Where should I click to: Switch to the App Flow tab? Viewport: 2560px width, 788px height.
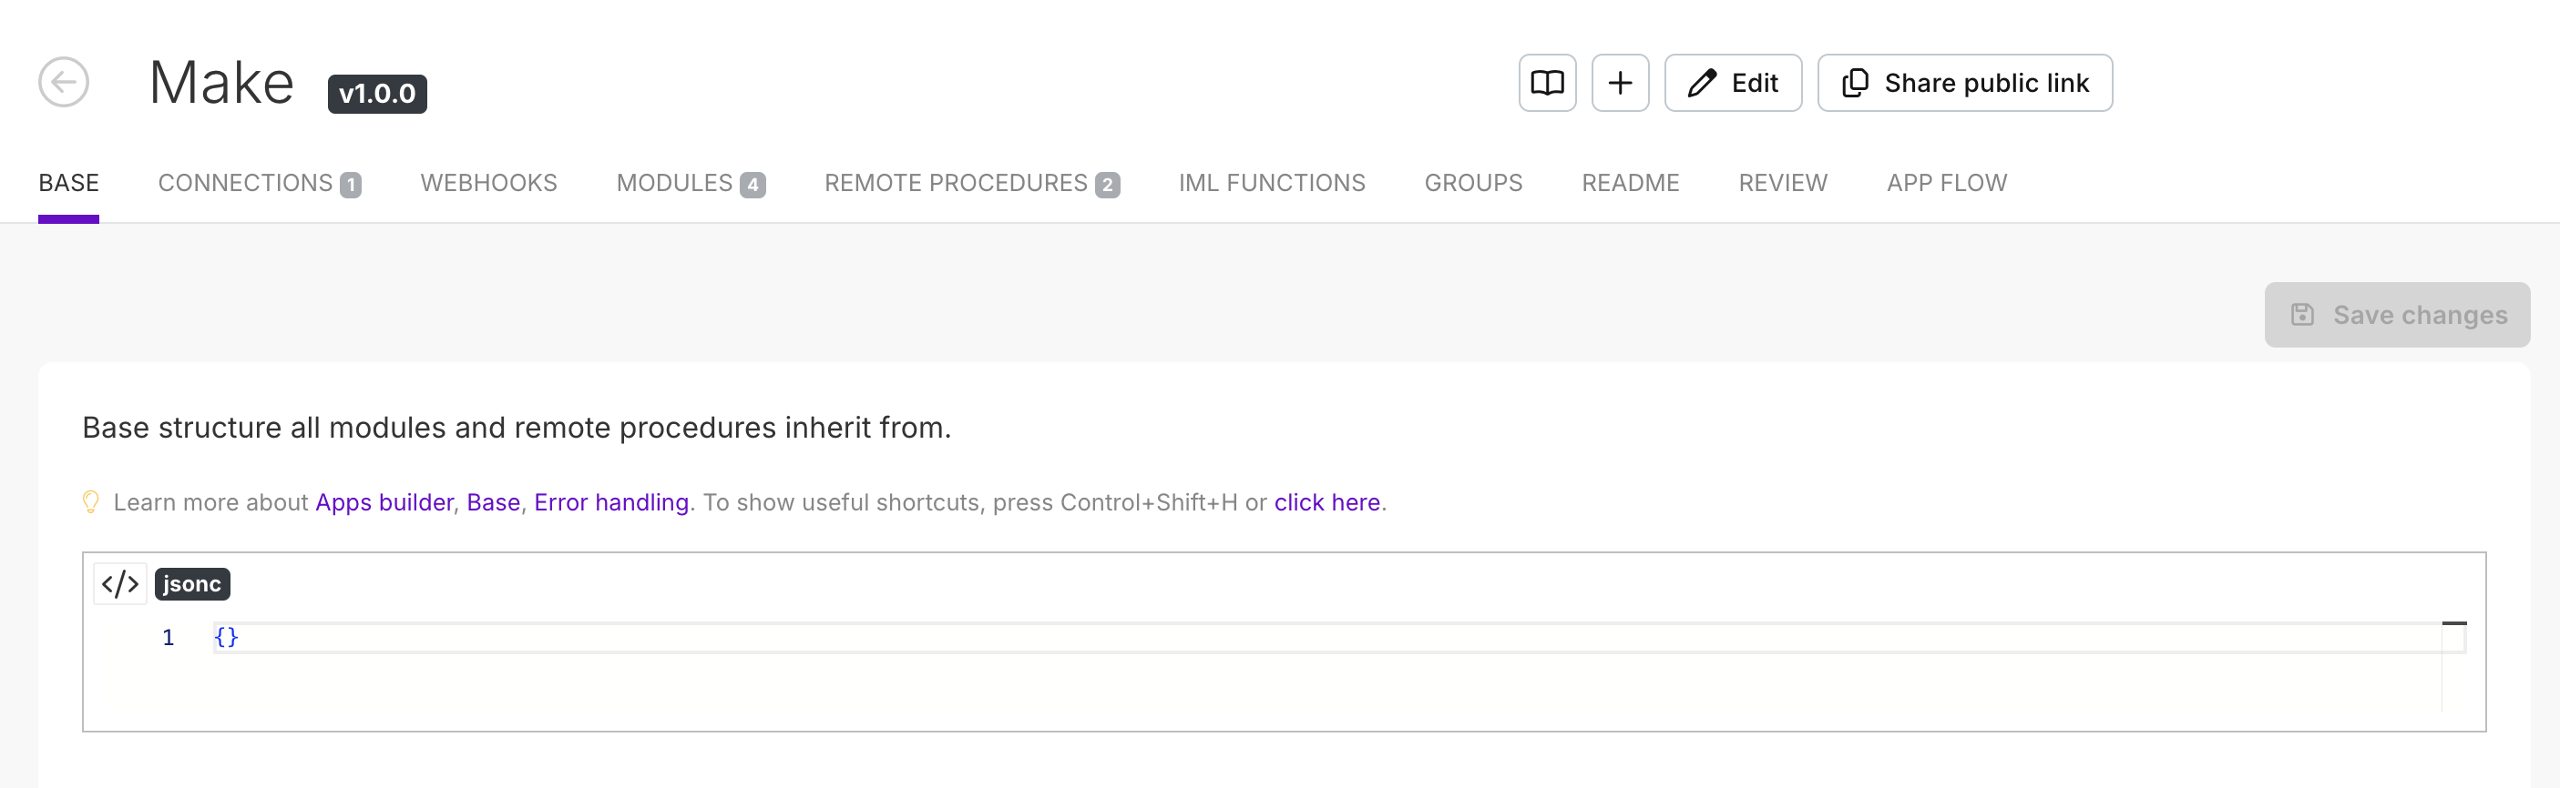pos(1946,184)
